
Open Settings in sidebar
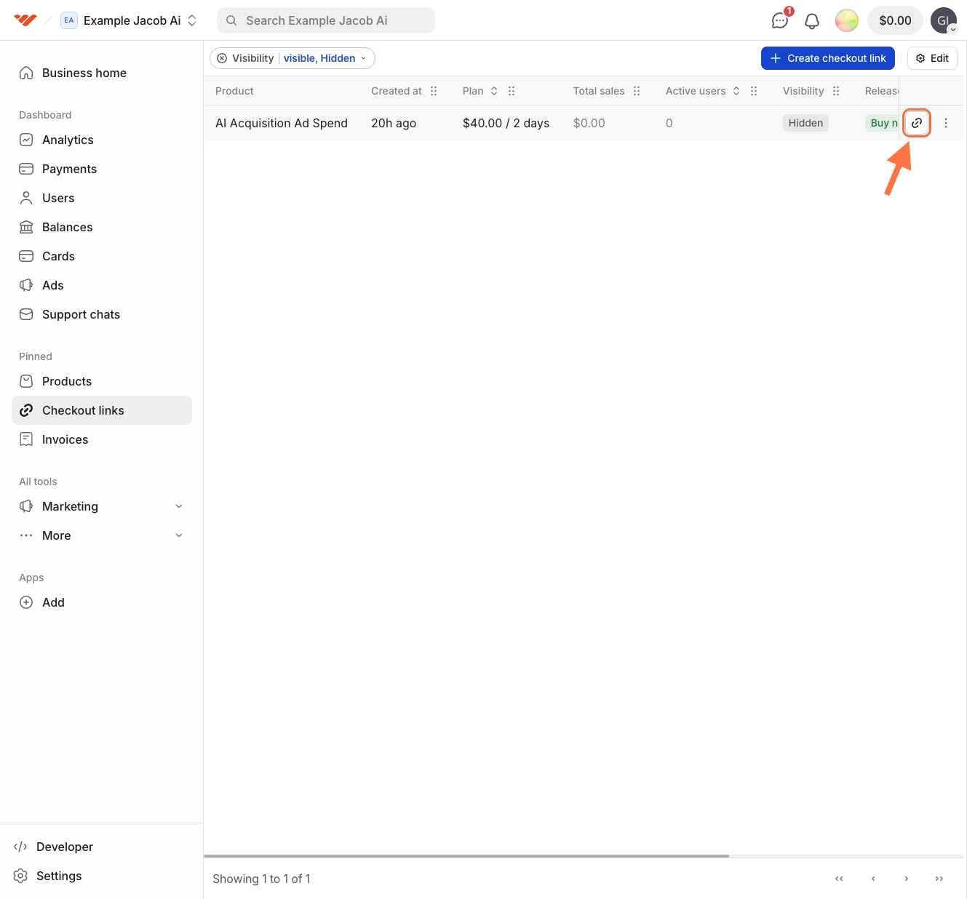point(102,876)
